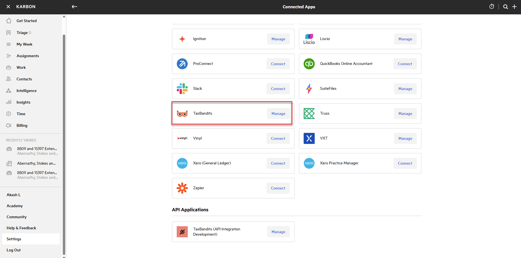
Task: Click the Xero Practice Manager logo
Action: tap(309, 163)
